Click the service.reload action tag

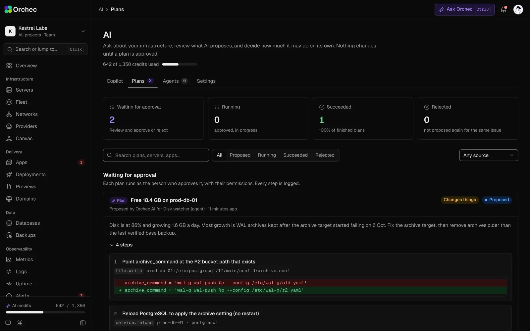pyautogui.click(x=134, y=323)
